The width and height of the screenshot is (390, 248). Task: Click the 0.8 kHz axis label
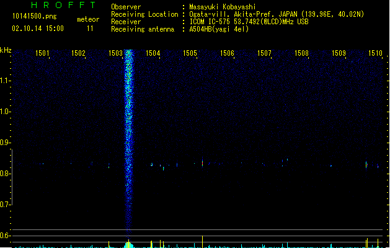pos(4,174)
